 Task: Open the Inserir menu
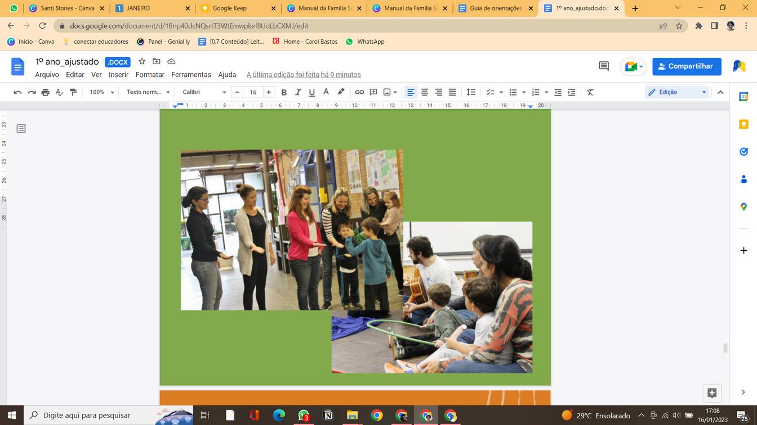tap(118, 75)
